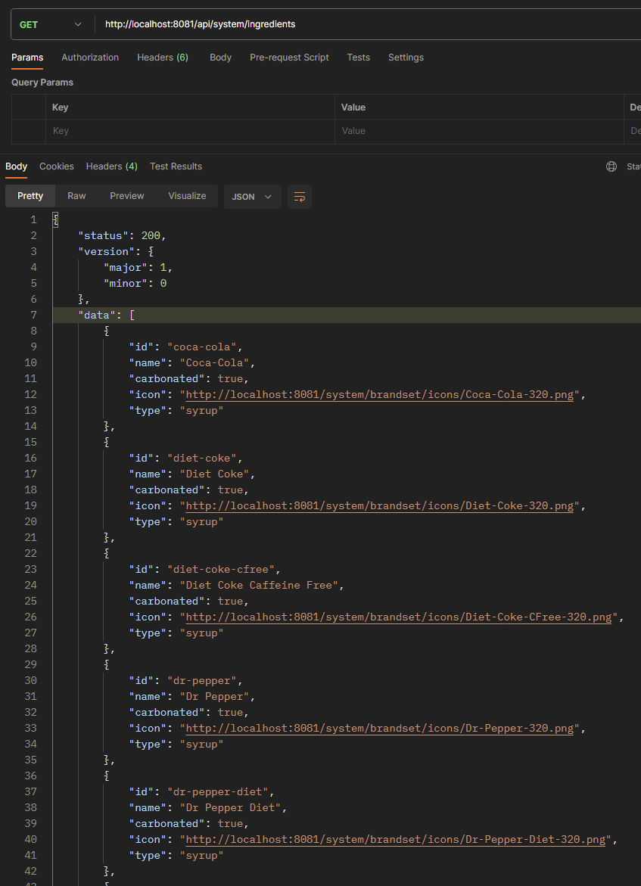Open the Diet-Coke-320.png icon link
Image resolution: width=641 pixels, height=886 pixels.
pos(380,505)
